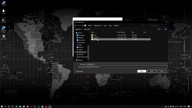Open Adobe Acrobat from taskbar
The height and width of the screenshot is (108, 192).
[46, 106]
